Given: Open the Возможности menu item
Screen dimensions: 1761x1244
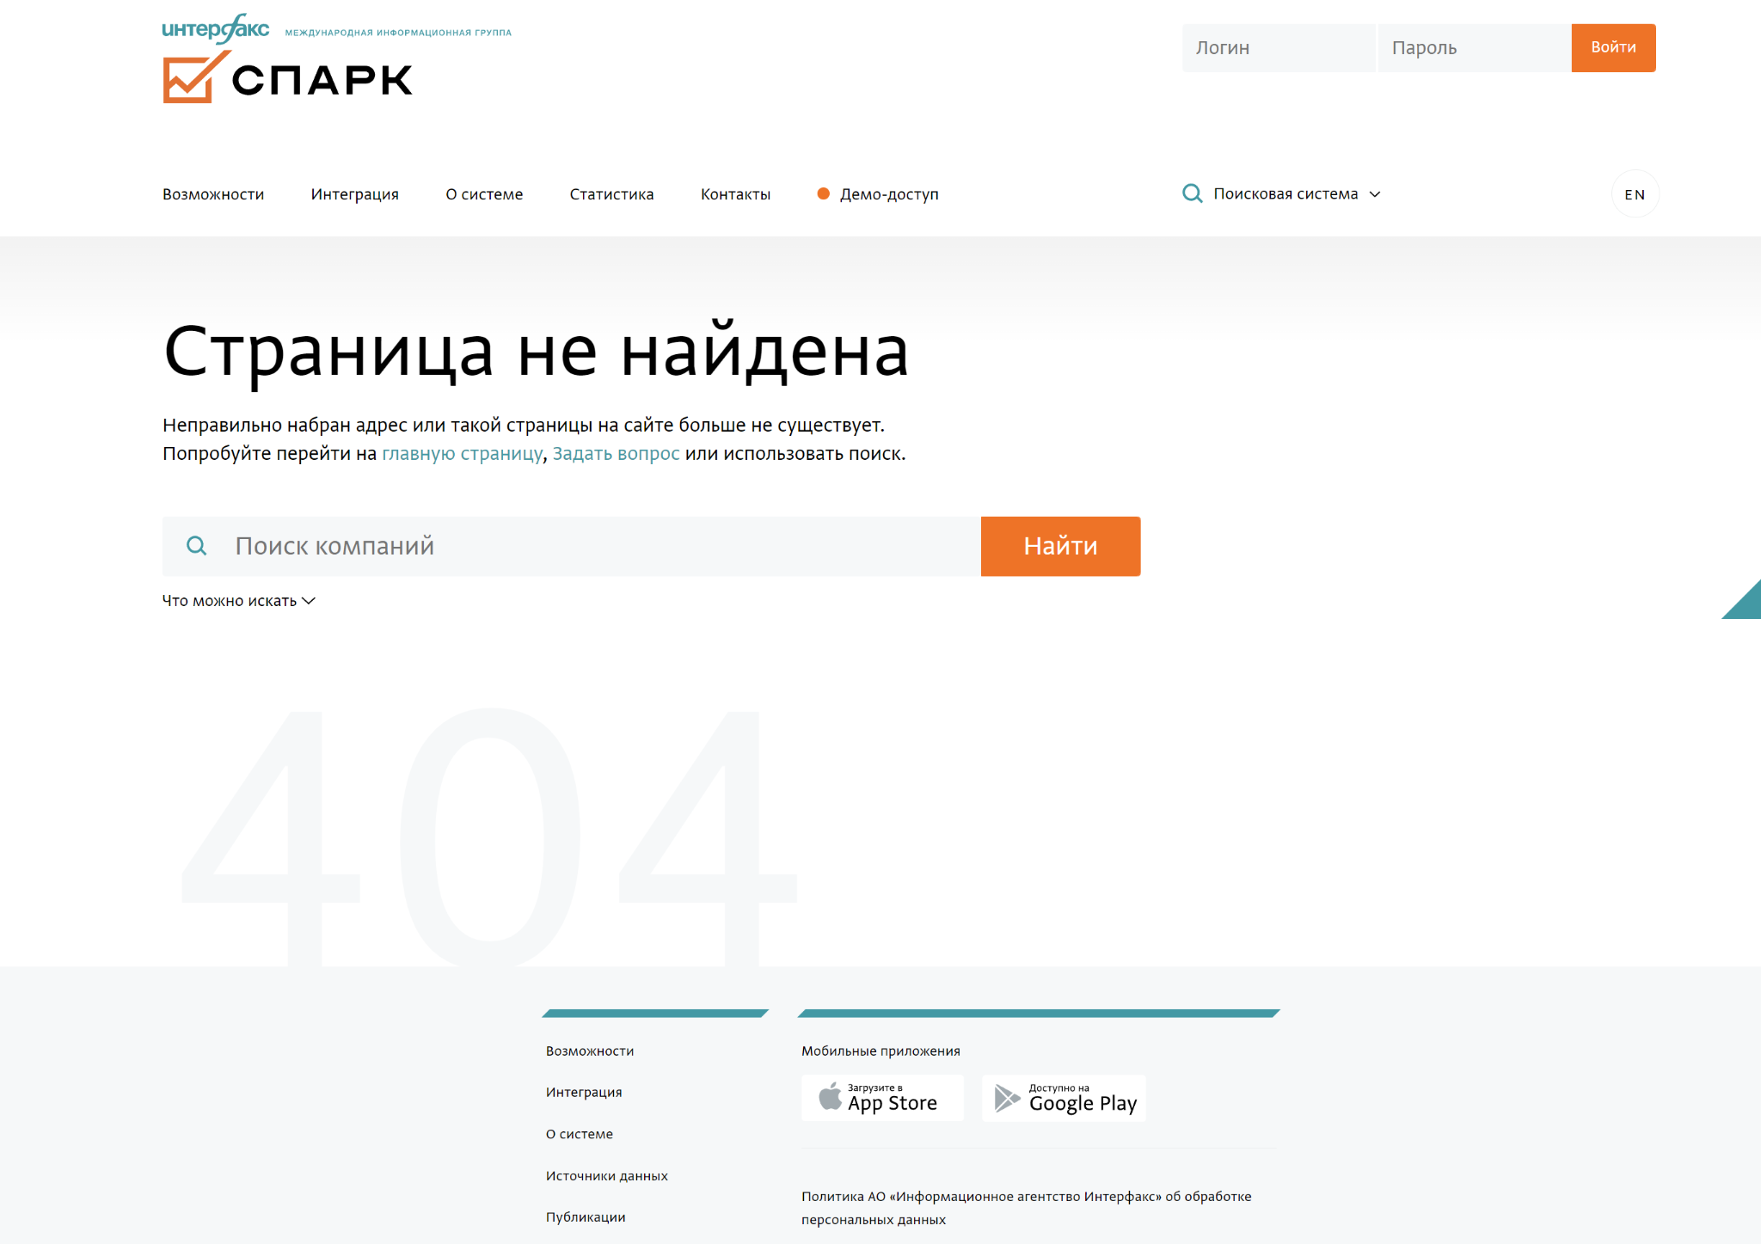Looking at the screenshot, I should [x=213, y=194].
